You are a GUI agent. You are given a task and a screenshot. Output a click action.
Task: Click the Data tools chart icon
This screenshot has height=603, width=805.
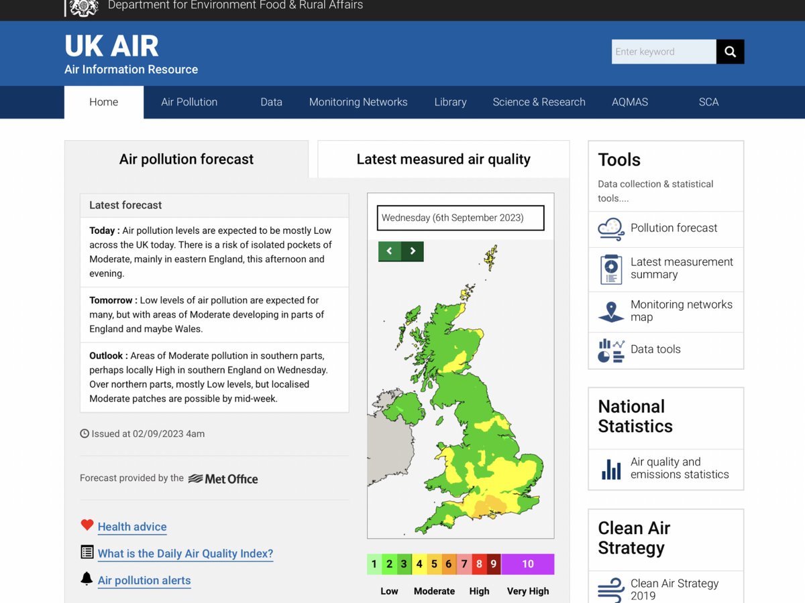pos(610,350)
